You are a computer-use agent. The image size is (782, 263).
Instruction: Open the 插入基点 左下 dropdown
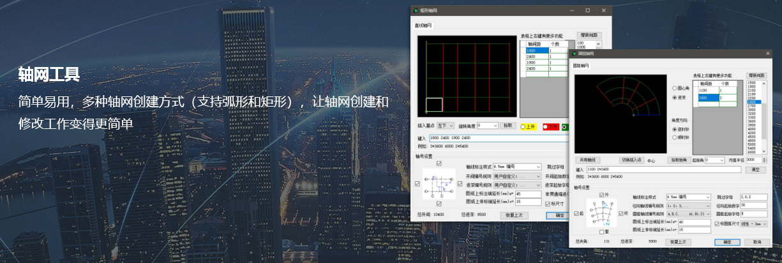click(x=445, y=126)
